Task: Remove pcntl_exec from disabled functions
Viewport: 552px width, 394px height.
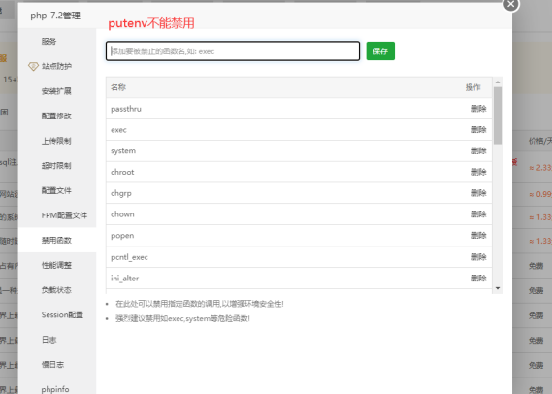Action: coord(479,257)
